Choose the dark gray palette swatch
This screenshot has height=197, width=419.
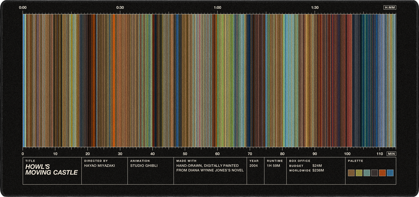(375, 173)
